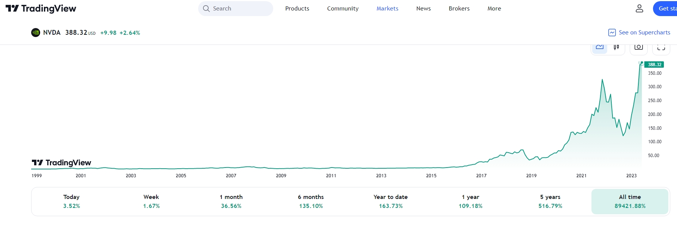677x230 pixels.
Task: Click the 388.32 current price label
Action: 654,65
